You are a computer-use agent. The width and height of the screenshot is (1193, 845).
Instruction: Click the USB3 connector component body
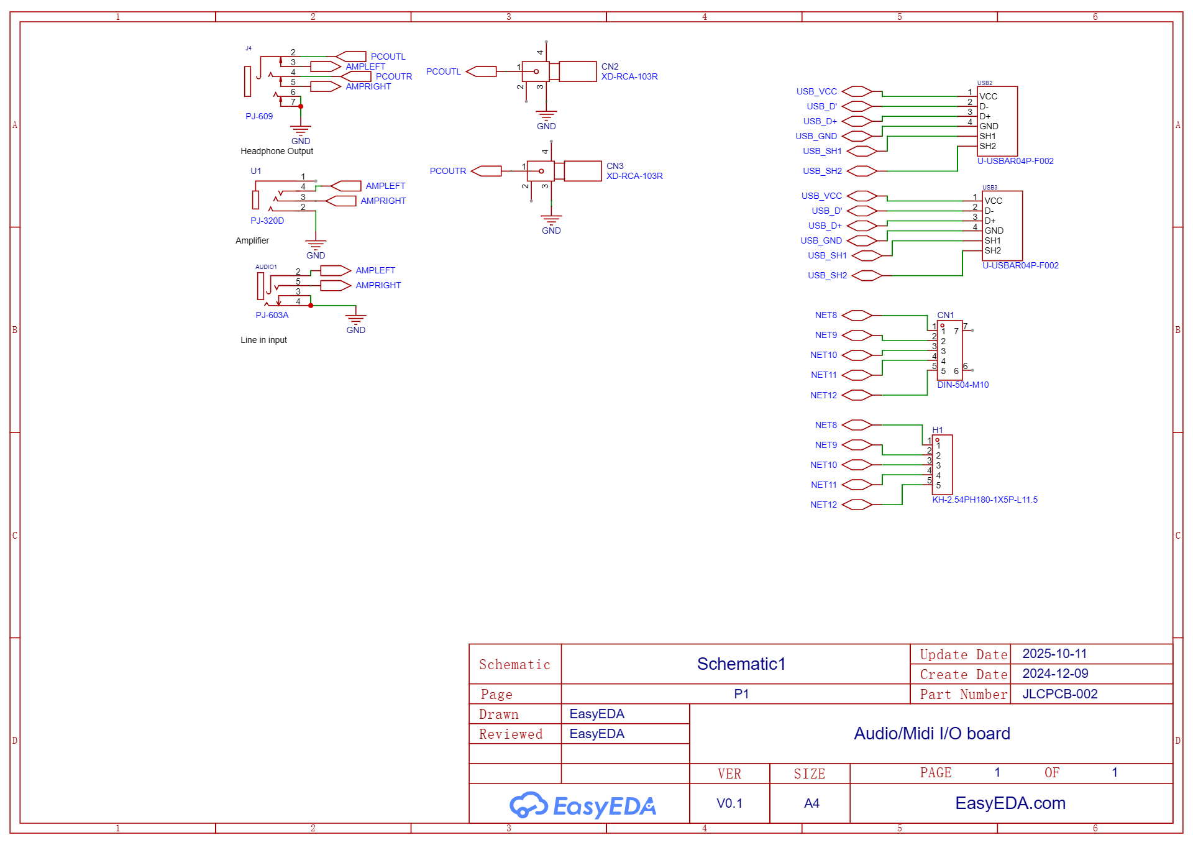click(x=1002, y=226)
